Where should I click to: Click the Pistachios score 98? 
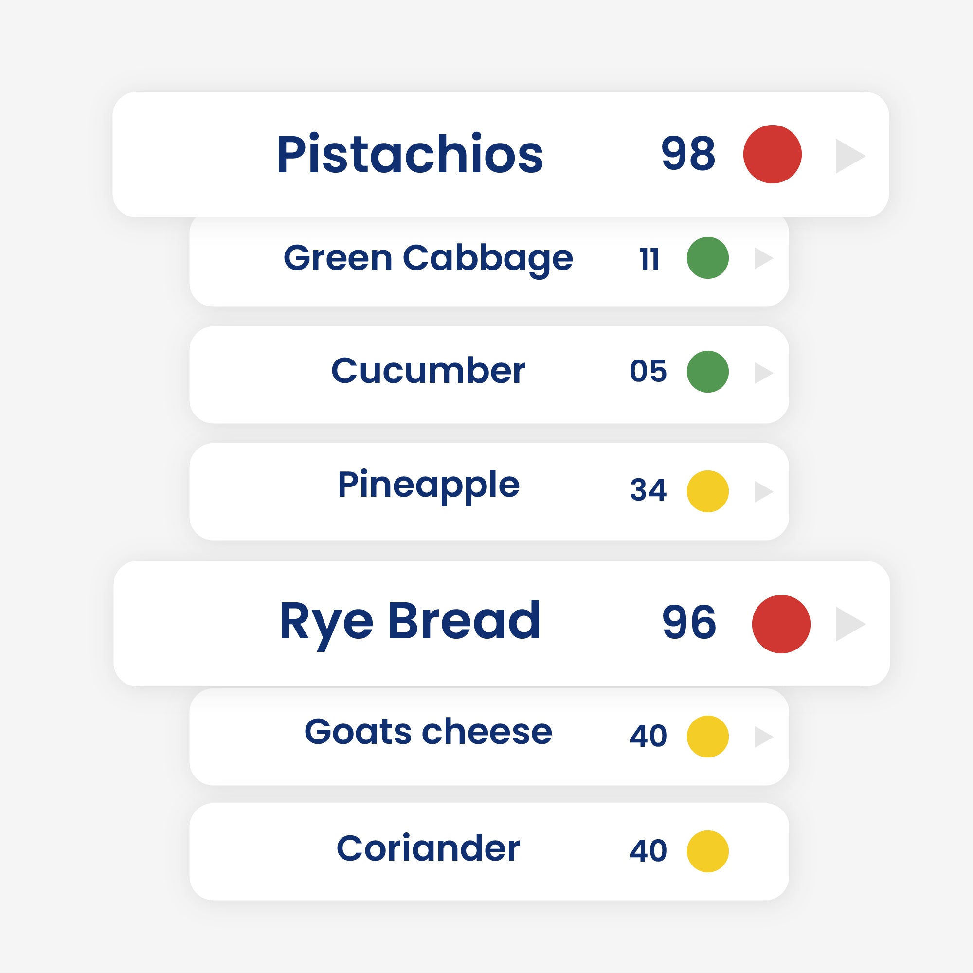[688, 154]
